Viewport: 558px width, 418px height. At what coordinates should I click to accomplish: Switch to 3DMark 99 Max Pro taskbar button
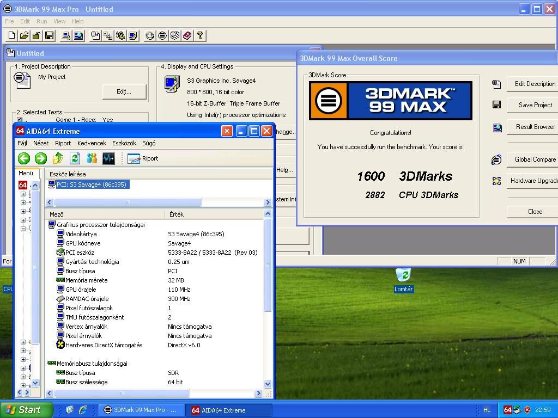[141, 410]
